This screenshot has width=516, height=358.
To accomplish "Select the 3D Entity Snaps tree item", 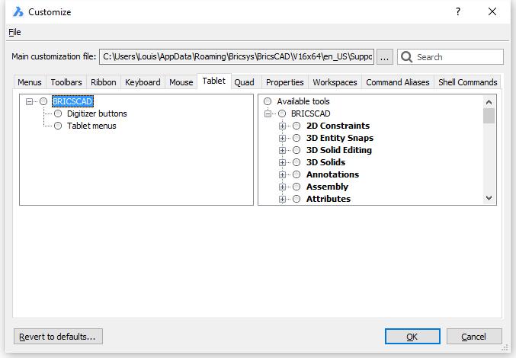I will tap(340, 138).
